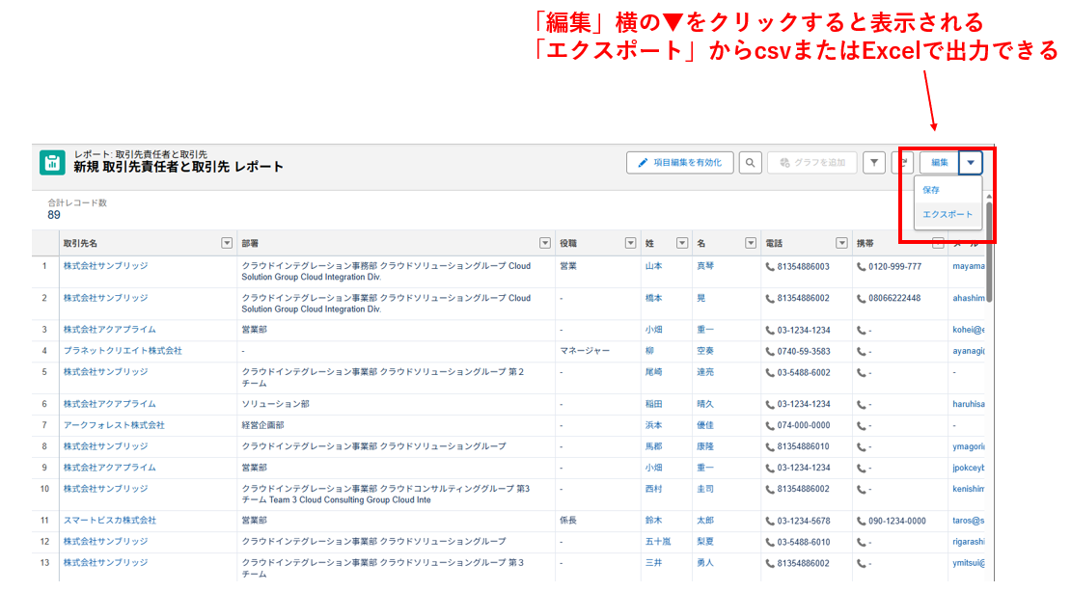Open 株式会社サンブリッジ link in row 1

point(105,266)
